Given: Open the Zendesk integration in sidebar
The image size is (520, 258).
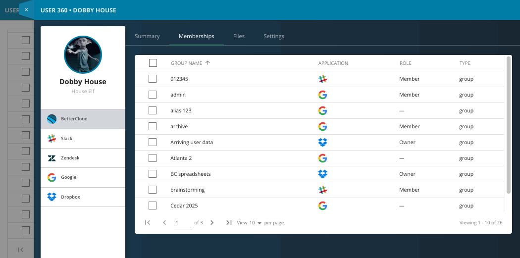Looking at the screenshot, I should [x=83, y=158].
